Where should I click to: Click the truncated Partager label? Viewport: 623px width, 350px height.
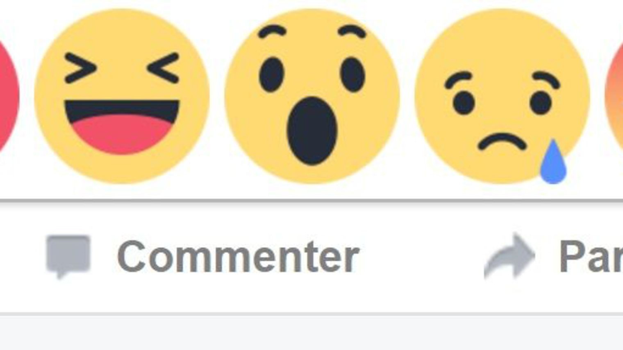[x=591, y=257]
